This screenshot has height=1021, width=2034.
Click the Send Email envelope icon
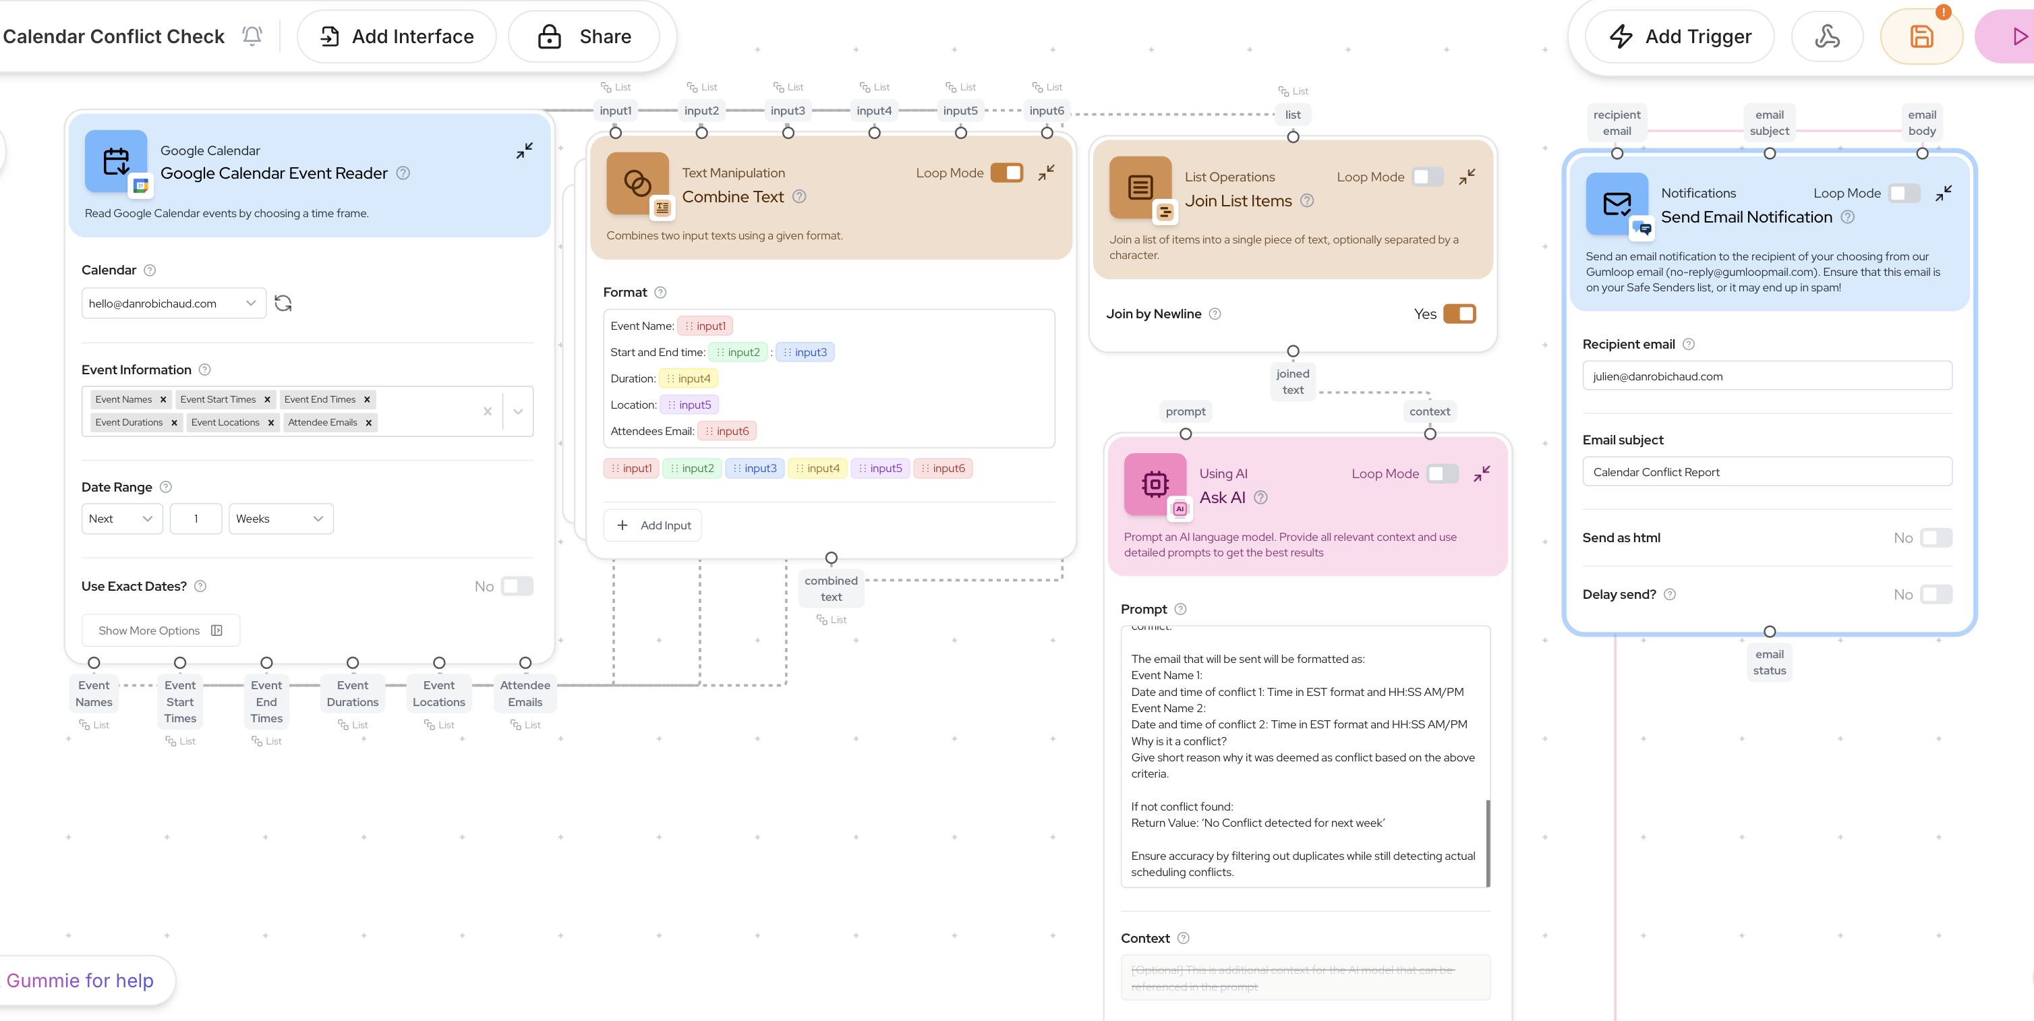[1617, 204]
